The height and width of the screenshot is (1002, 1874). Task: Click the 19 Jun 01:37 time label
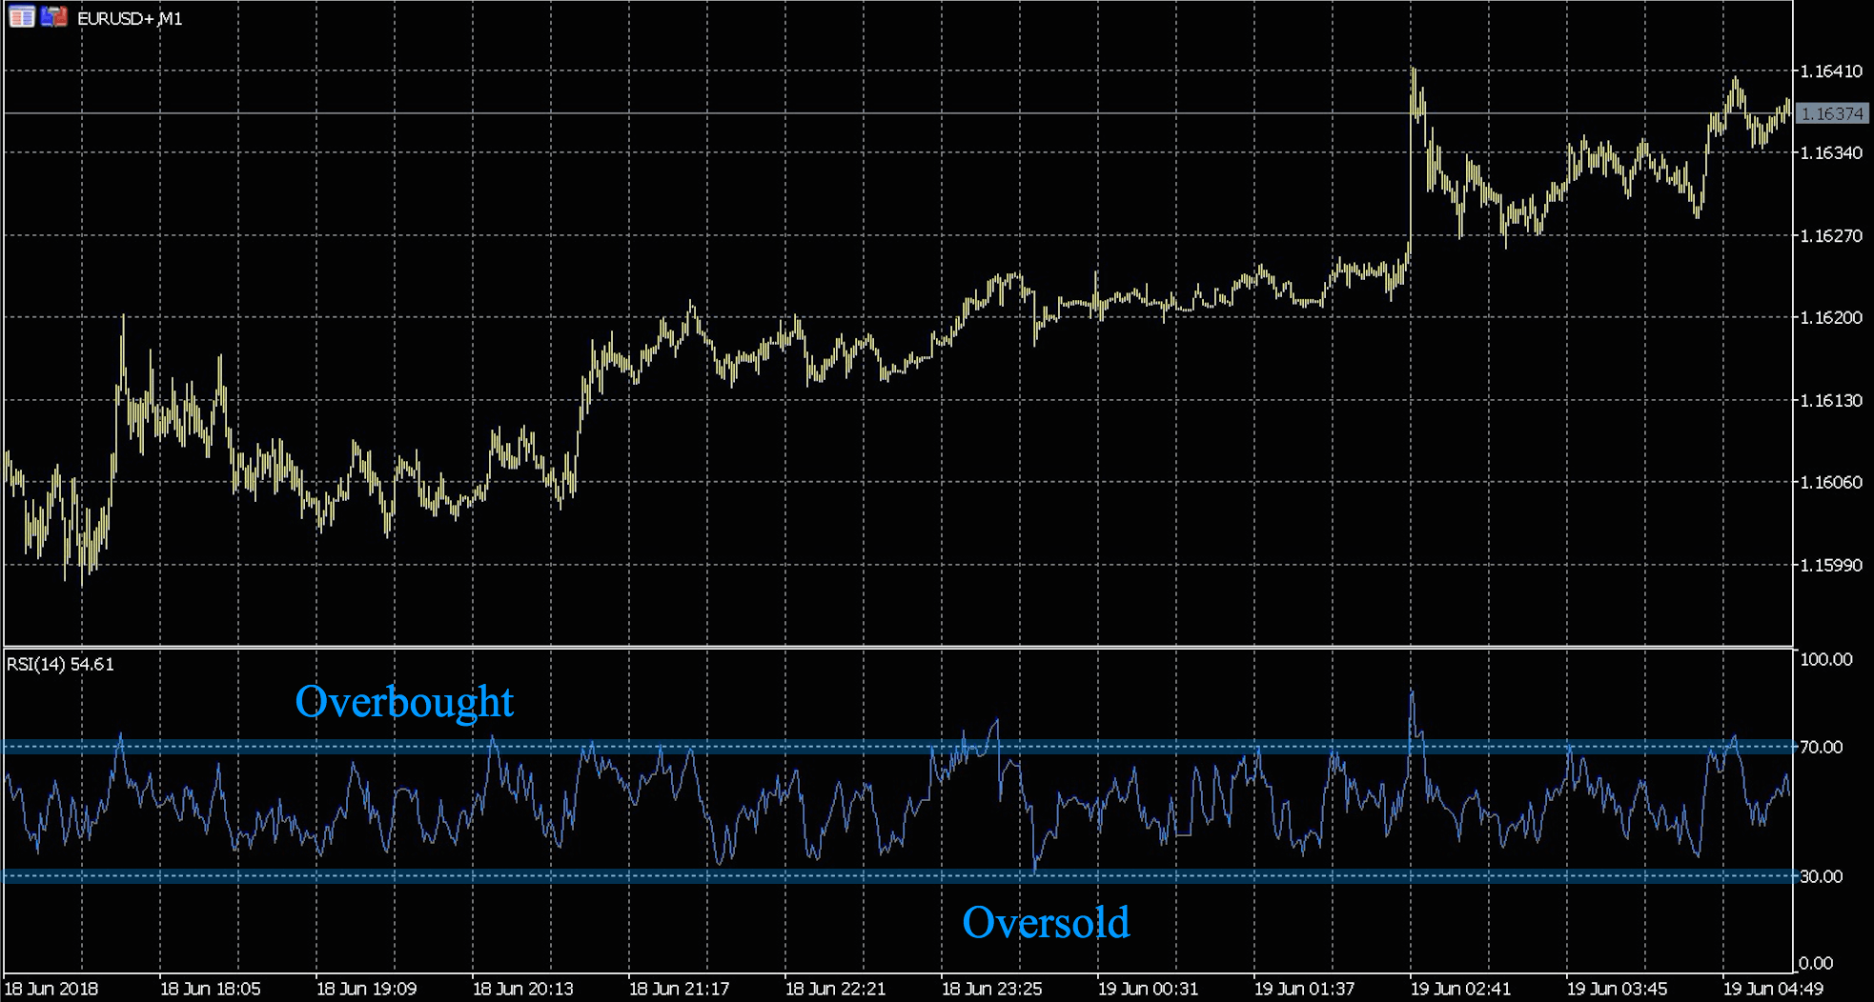click(x=1304, y=989)
